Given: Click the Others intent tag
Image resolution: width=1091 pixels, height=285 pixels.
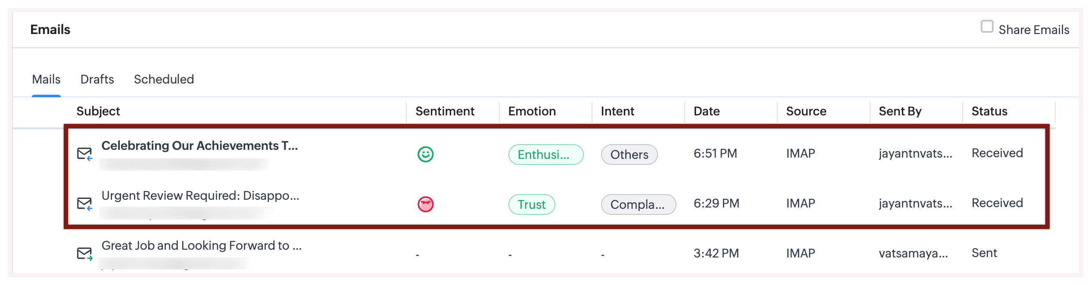Looking at the screenshot, I should tap(629, 155).
